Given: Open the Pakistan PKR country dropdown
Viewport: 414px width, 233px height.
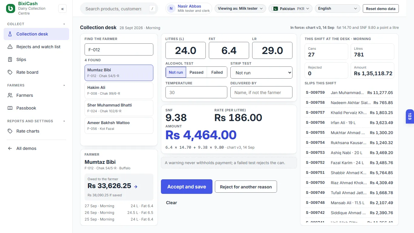Looking at the screenshot, I should point(290,8).
